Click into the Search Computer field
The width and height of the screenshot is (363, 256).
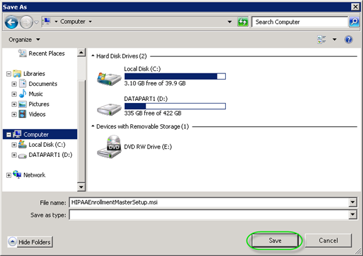click(300, 22)
